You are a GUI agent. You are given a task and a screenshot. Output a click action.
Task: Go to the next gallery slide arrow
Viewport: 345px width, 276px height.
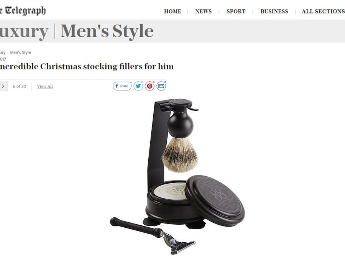coord(3,86)
